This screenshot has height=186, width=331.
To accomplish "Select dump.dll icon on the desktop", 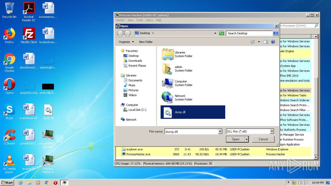I will [x=48, y=112].
